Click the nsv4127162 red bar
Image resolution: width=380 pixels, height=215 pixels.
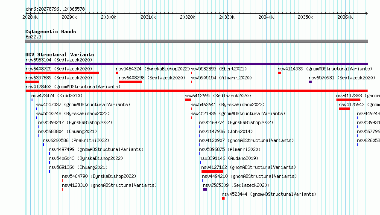tap(212, 171)
